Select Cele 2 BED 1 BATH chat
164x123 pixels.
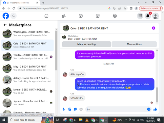coord(28,45)
